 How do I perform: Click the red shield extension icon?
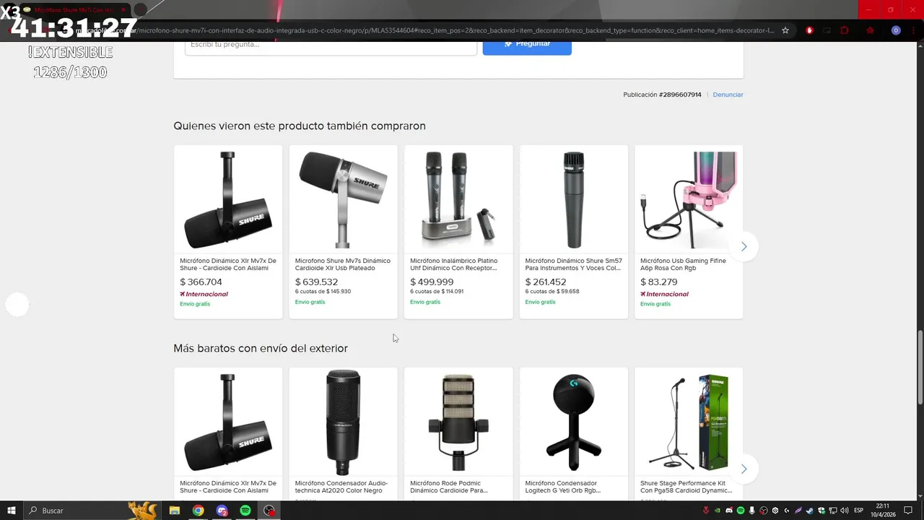(x=809, y=30)
